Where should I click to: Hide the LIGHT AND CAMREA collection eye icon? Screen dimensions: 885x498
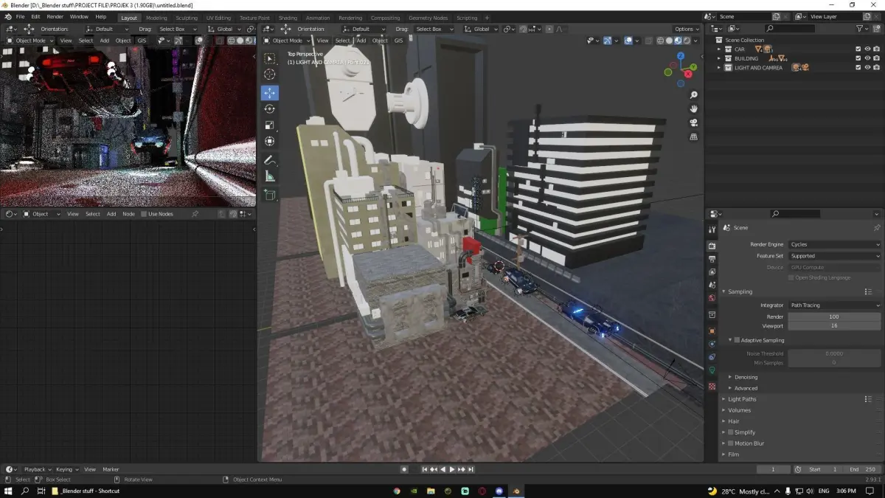coord(867,68)
